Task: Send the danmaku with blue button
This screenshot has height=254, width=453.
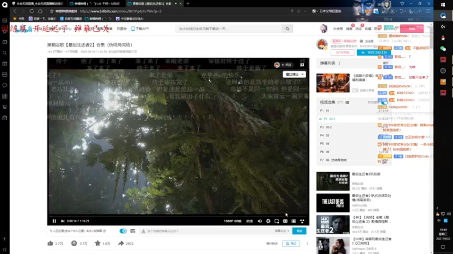Action: [x=300, y=231]
